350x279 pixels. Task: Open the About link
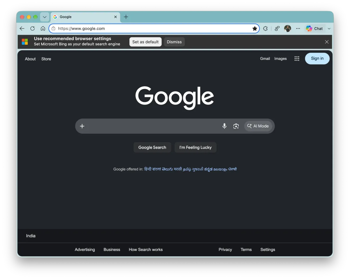point(30,59)
